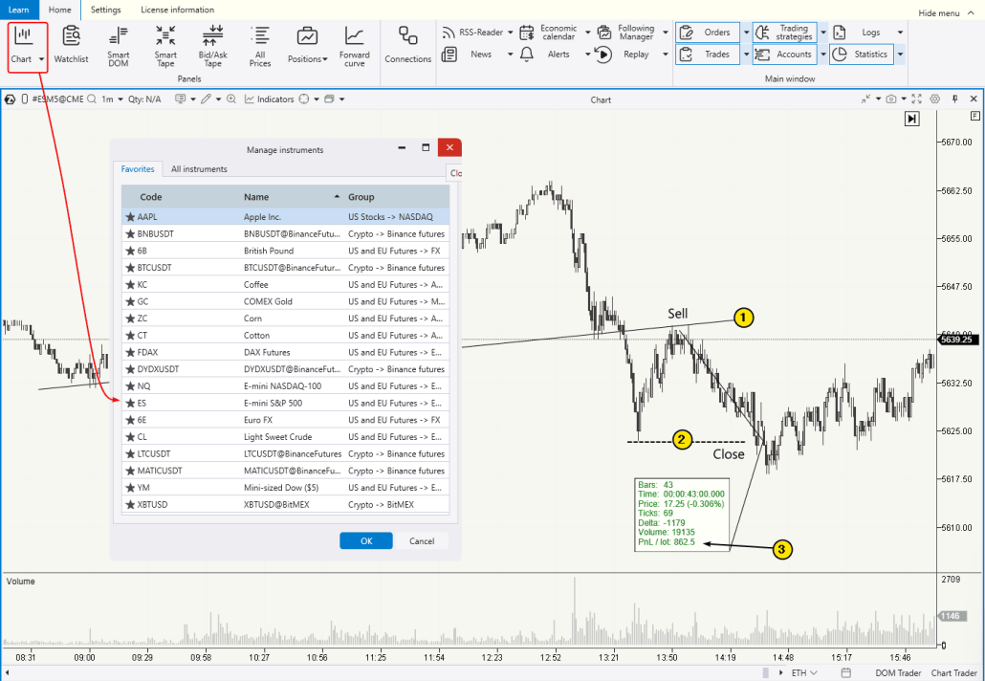This screenshot has height=681, width=985.
Task: Open the ETH session dropdown at bottom
Action: 804,672
